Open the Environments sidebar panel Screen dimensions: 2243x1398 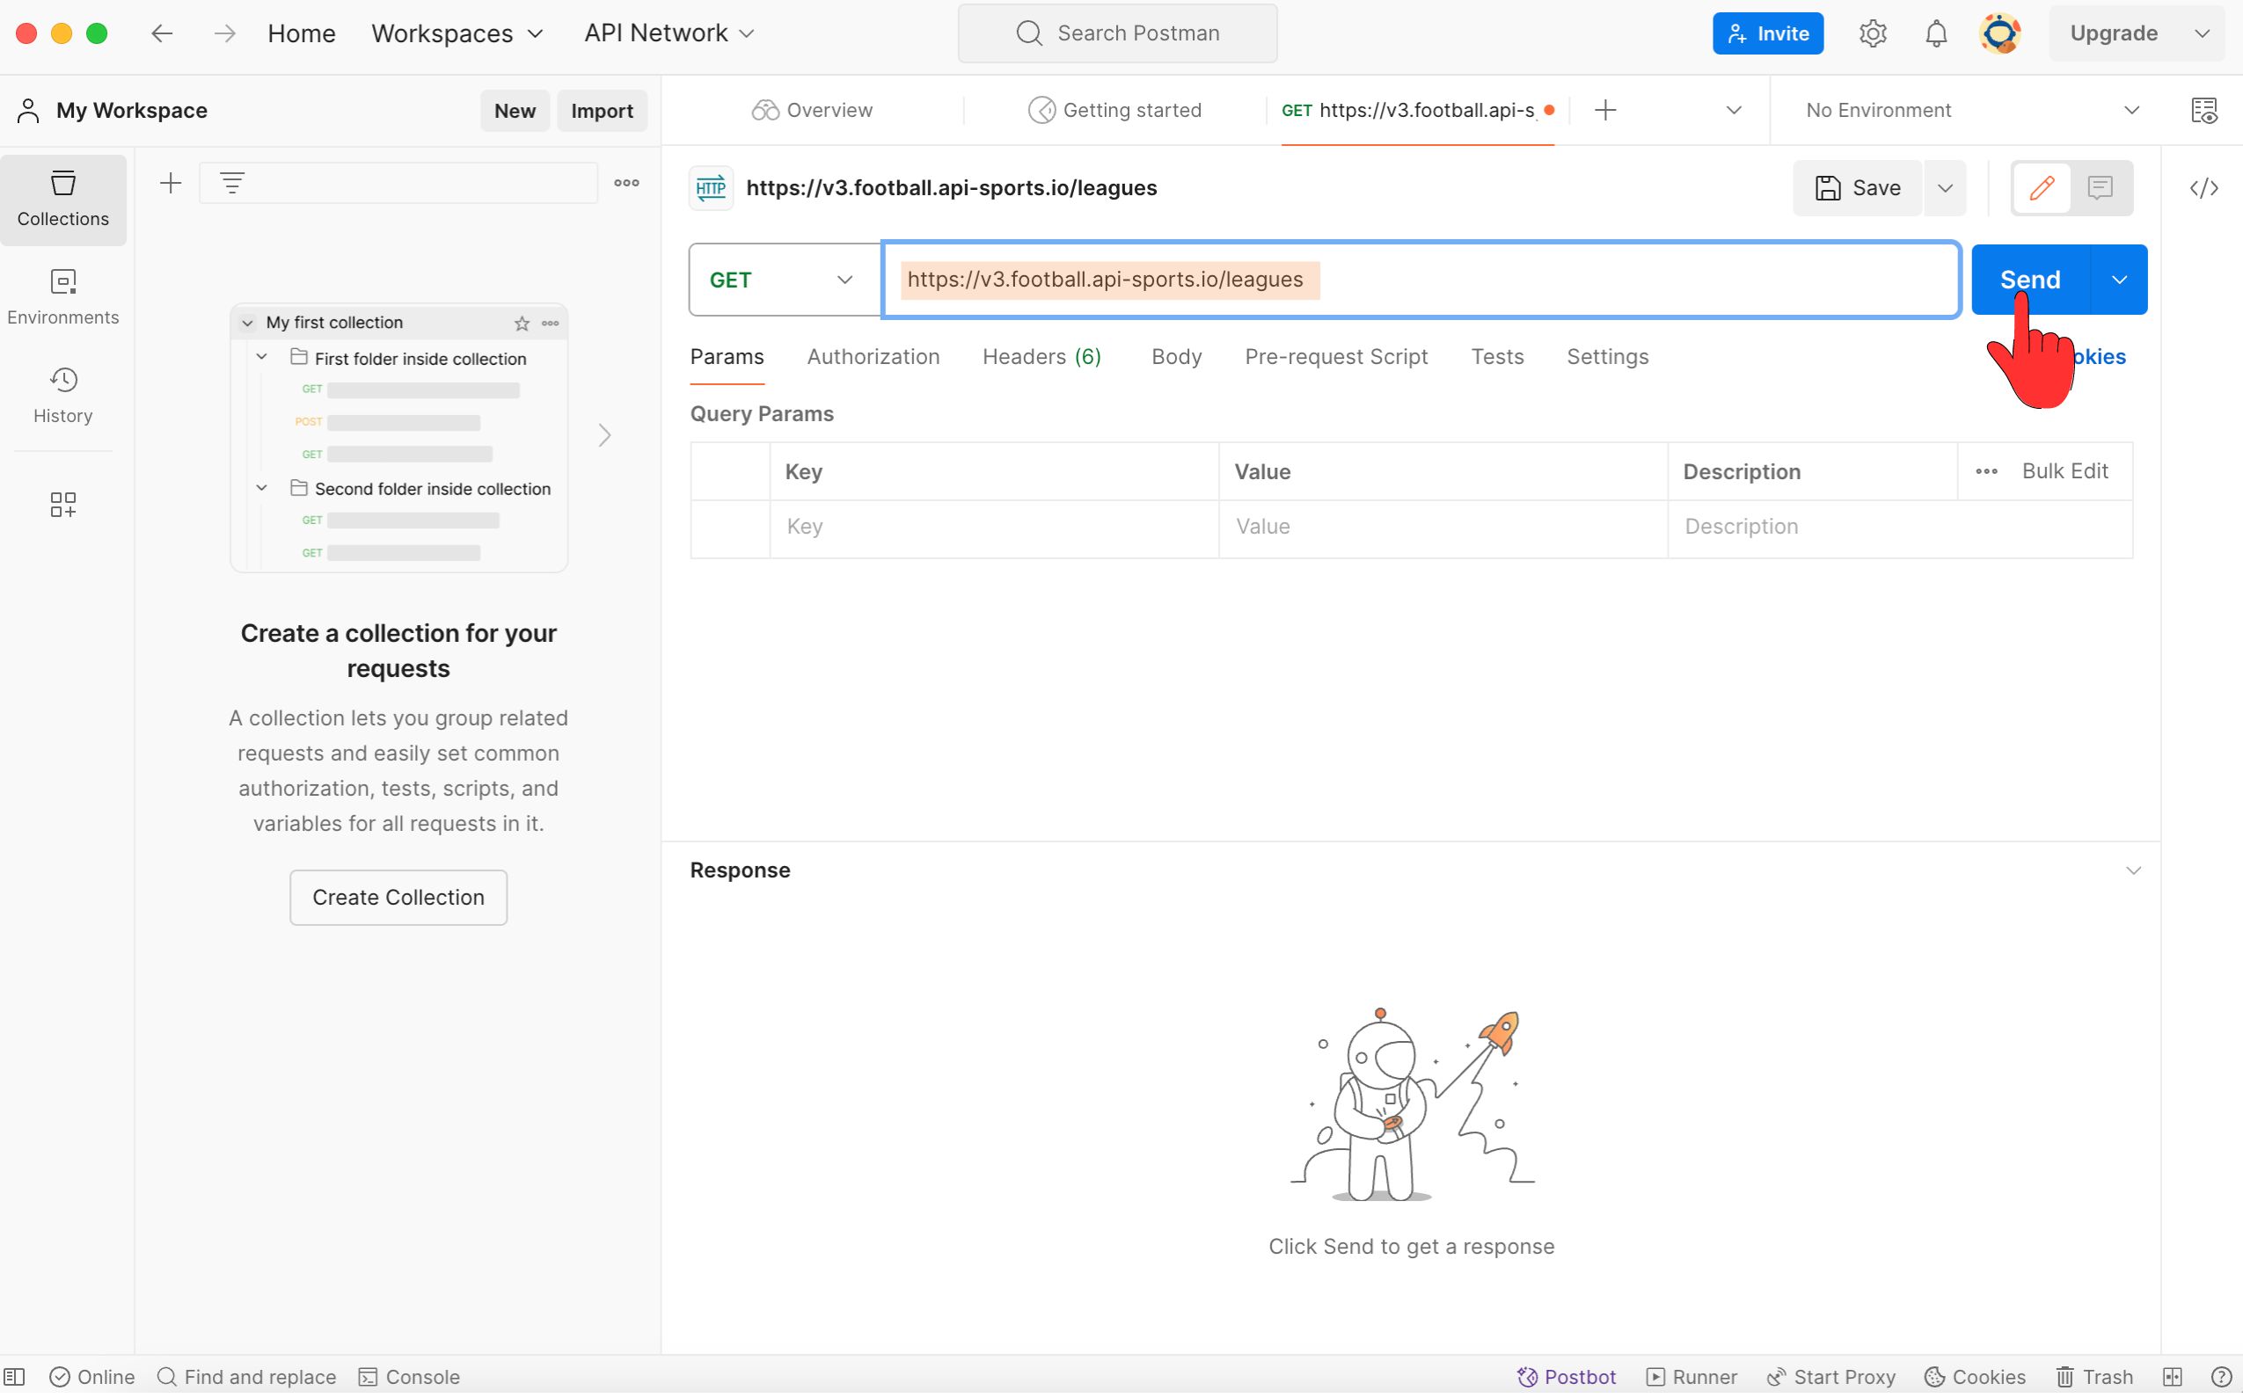tap(63, 297)
